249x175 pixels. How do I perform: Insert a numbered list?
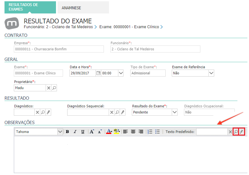click(x=150, y=132)
